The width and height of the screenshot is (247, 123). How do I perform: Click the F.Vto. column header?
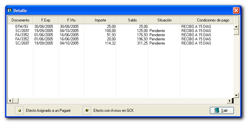click(72, 20)
